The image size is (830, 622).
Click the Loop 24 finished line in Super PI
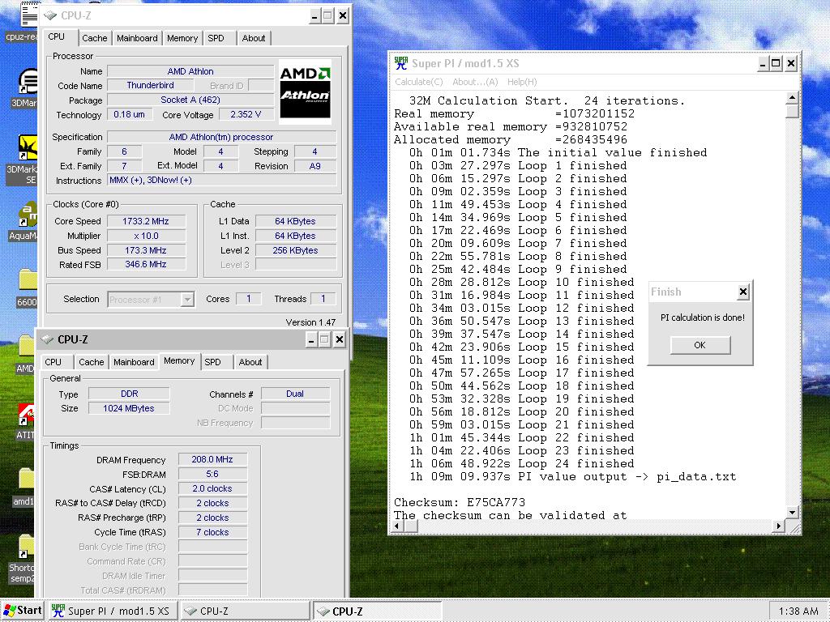pos(521,464)
